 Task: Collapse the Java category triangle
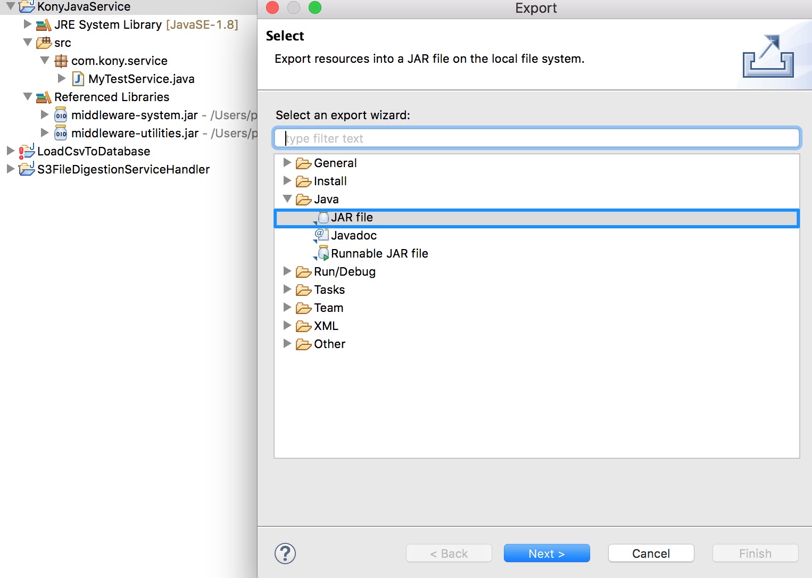pos(287,199)
